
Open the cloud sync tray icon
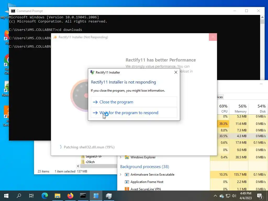[x=222, y=196]
